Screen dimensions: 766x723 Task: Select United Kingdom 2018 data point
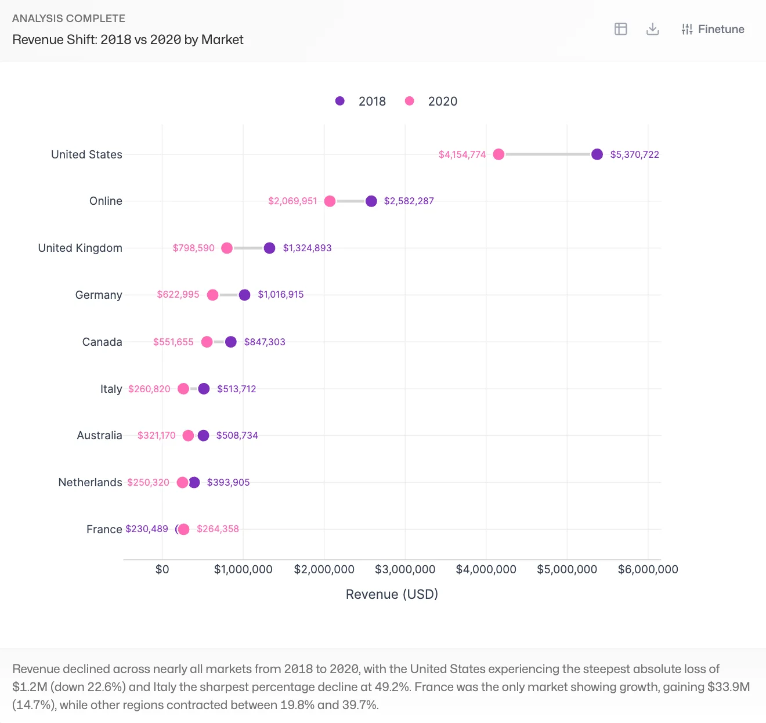269,248
